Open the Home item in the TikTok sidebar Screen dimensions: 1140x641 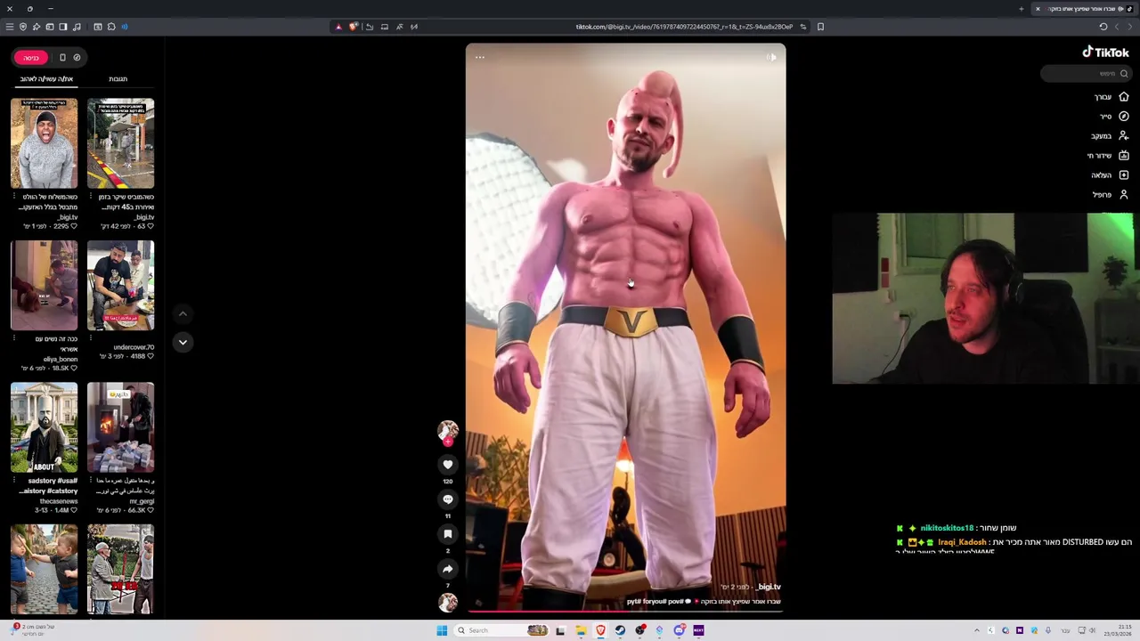pyautogui.click(x=1111, y=96)
